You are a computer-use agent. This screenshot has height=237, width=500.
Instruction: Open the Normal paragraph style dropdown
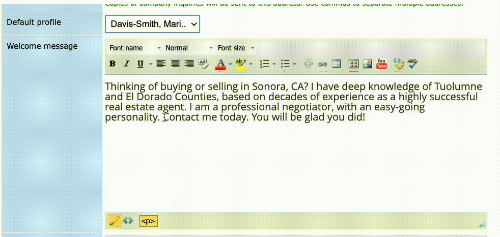pos(189,48)
